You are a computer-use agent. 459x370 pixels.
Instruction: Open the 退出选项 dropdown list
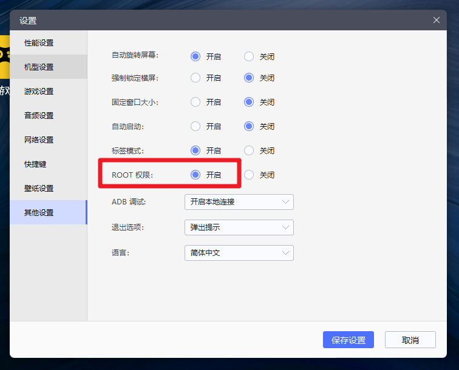coord(239,227)
